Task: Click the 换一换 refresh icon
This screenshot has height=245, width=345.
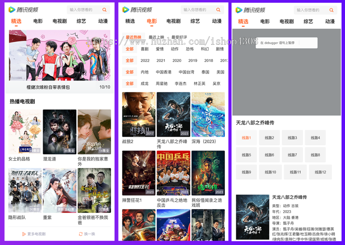Action: 81,234
